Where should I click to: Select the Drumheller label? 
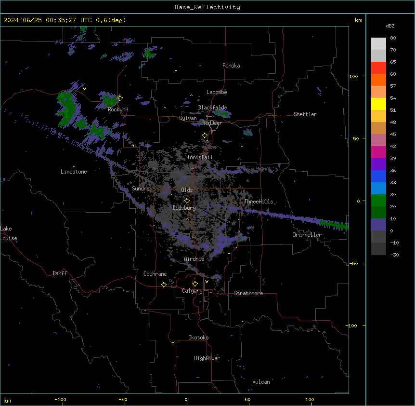pos(307,235)
